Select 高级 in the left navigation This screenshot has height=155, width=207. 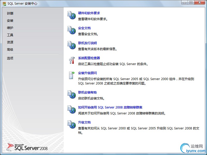[x=10, y=50]
